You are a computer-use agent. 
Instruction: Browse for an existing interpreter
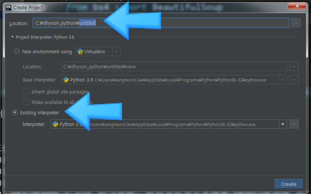294,124
